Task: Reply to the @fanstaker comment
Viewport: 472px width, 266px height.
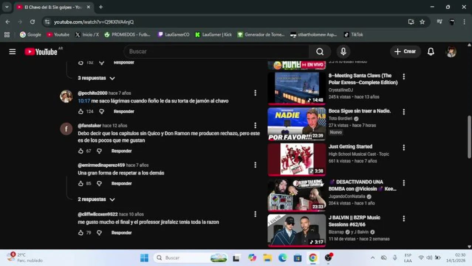Action: 122,151
